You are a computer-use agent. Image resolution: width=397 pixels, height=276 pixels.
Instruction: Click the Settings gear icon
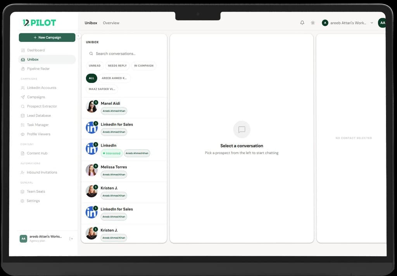23,201
